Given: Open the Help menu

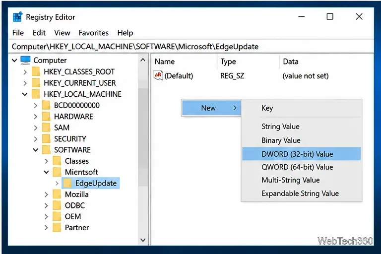Looking at the screenshot, I should [125, 33].
